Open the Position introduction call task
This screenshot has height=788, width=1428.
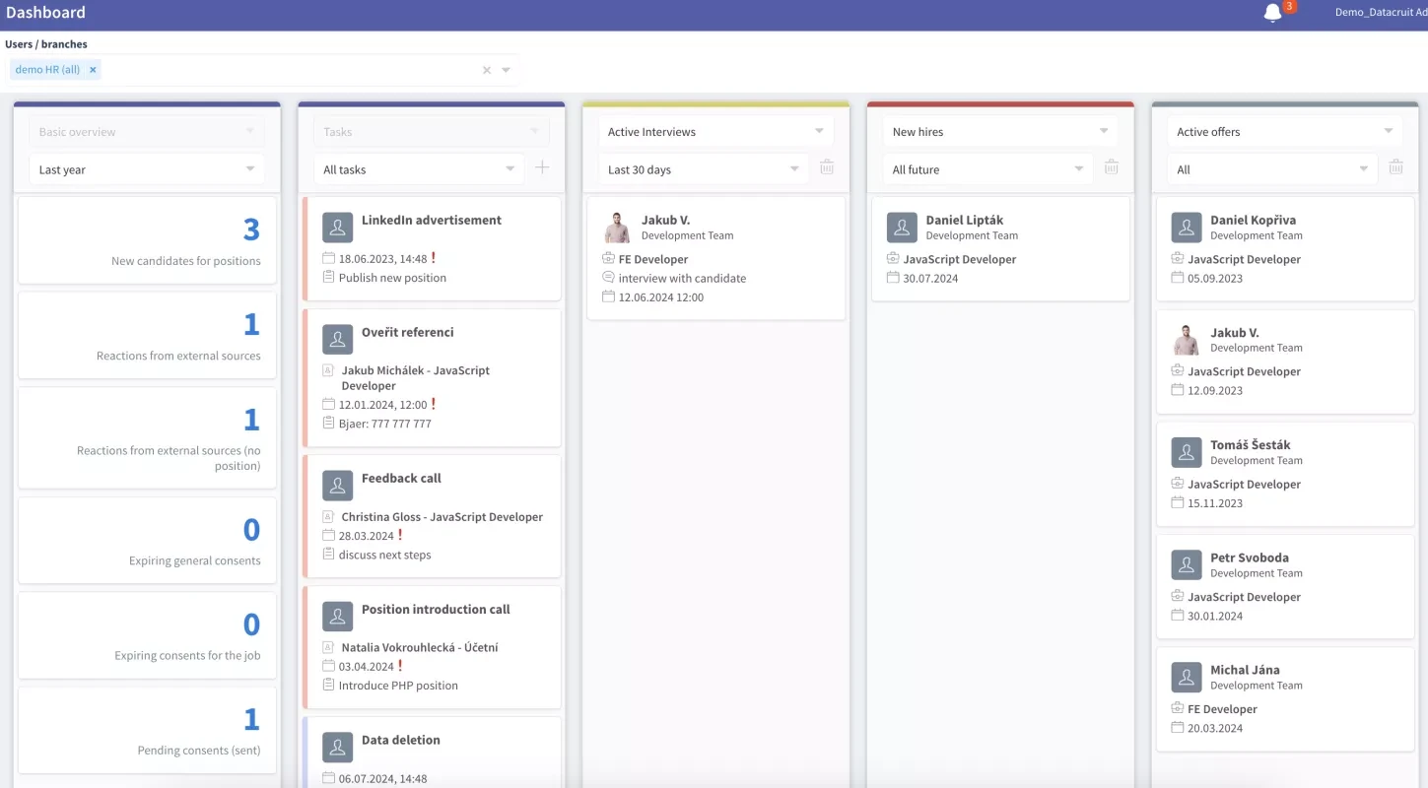[436, 610]
